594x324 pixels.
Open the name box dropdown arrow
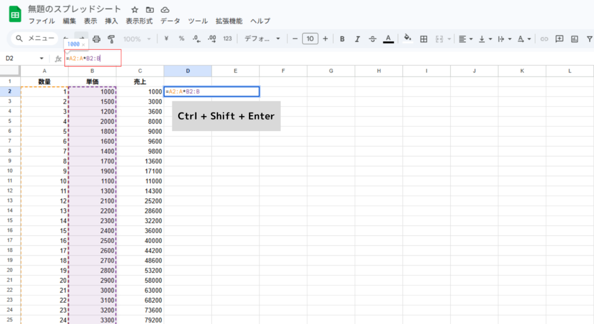42,59
